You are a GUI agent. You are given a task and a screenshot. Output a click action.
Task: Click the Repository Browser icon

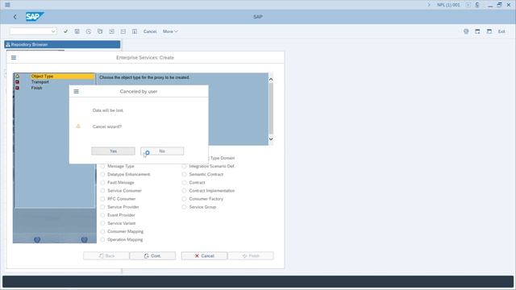pos(8,44)
